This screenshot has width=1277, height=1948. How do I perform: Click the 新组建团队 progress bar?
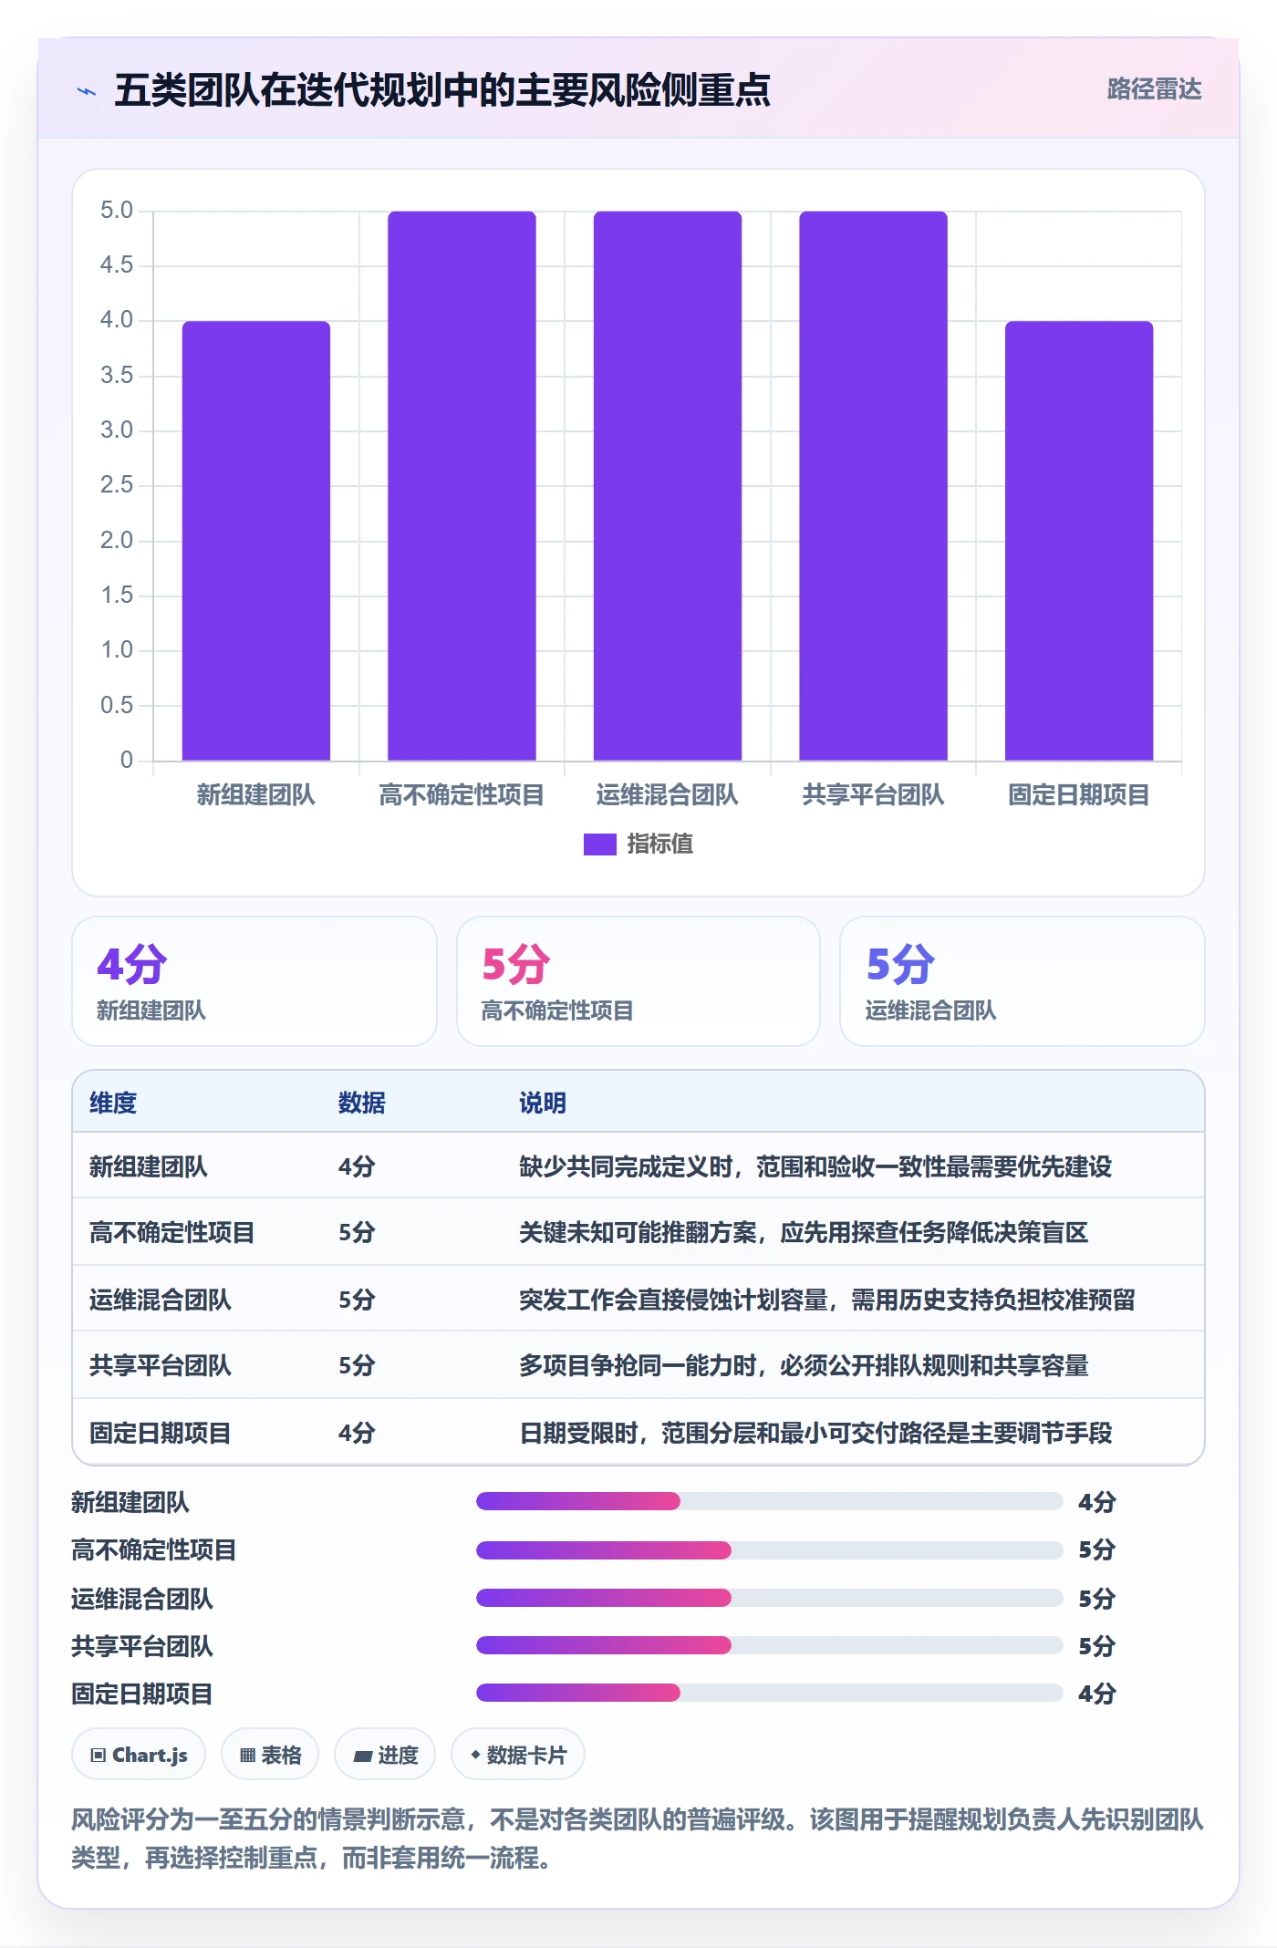770,1501
